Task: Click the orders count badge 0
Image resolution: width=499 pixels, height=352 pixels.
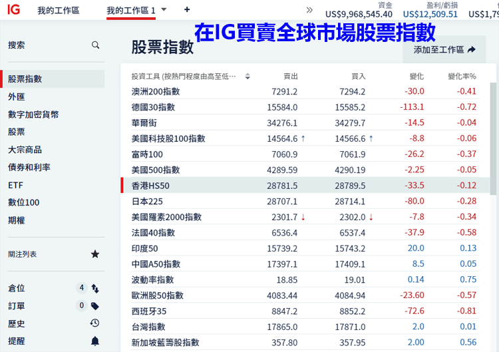Action: pyautogui.click(x=81, y=305)
